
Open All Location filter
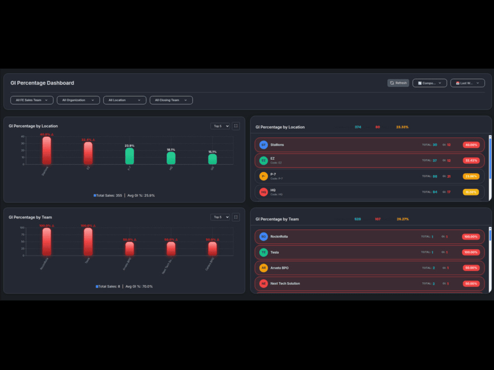click(124, 100)
